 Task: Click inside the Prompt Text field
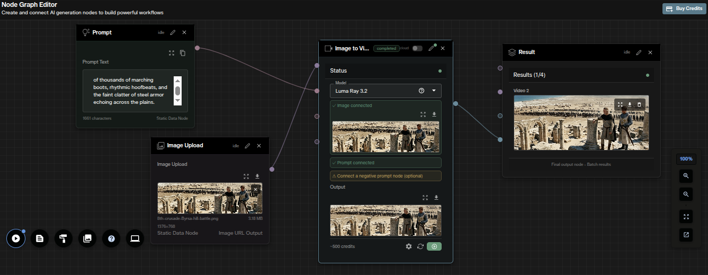click(x=135, y=91)
